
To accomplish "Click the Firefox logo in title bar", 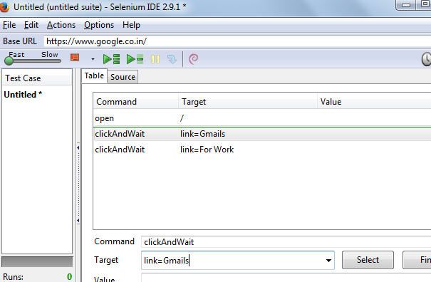I will (4, 7).
